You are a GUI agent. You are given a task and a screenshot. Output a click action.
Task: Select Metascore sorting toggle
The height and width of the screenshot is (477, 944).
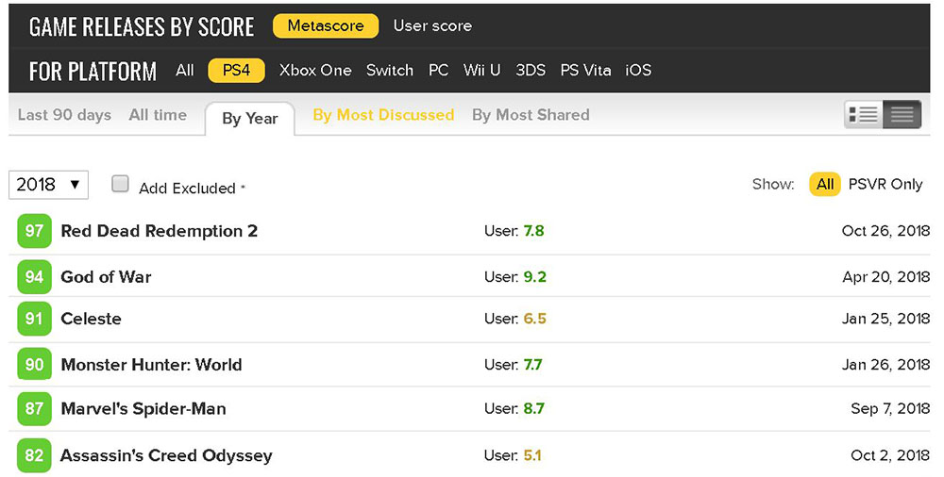pos(326,25)
